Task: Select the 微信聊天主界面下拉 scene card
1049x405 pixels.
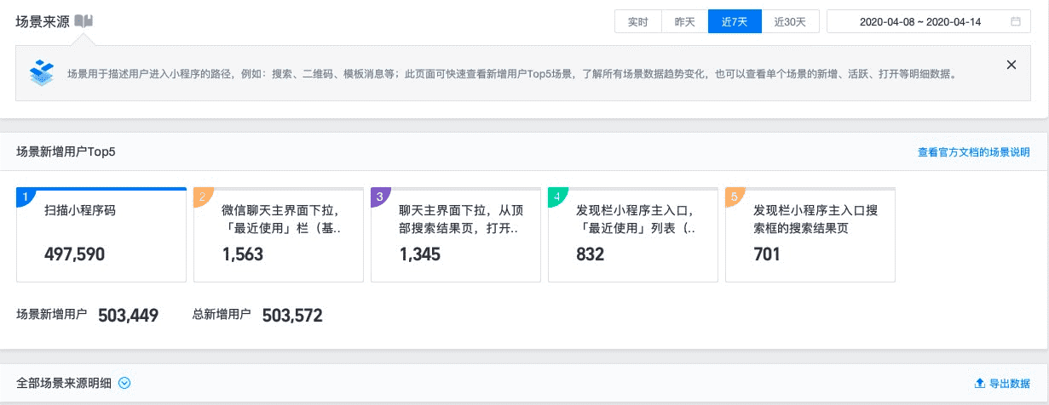Action: pos(279,235)
